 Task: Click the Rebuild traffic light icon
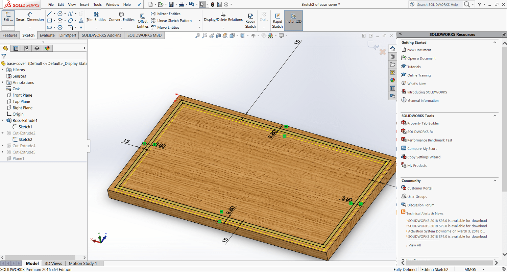point(212,4)
